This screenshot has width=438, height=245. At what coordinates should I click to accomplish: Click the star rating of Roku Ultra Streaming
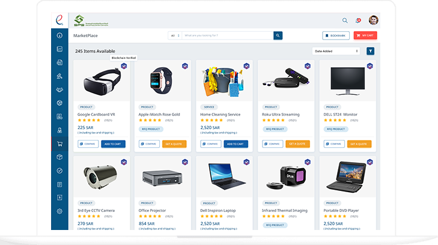click(273, 120)
